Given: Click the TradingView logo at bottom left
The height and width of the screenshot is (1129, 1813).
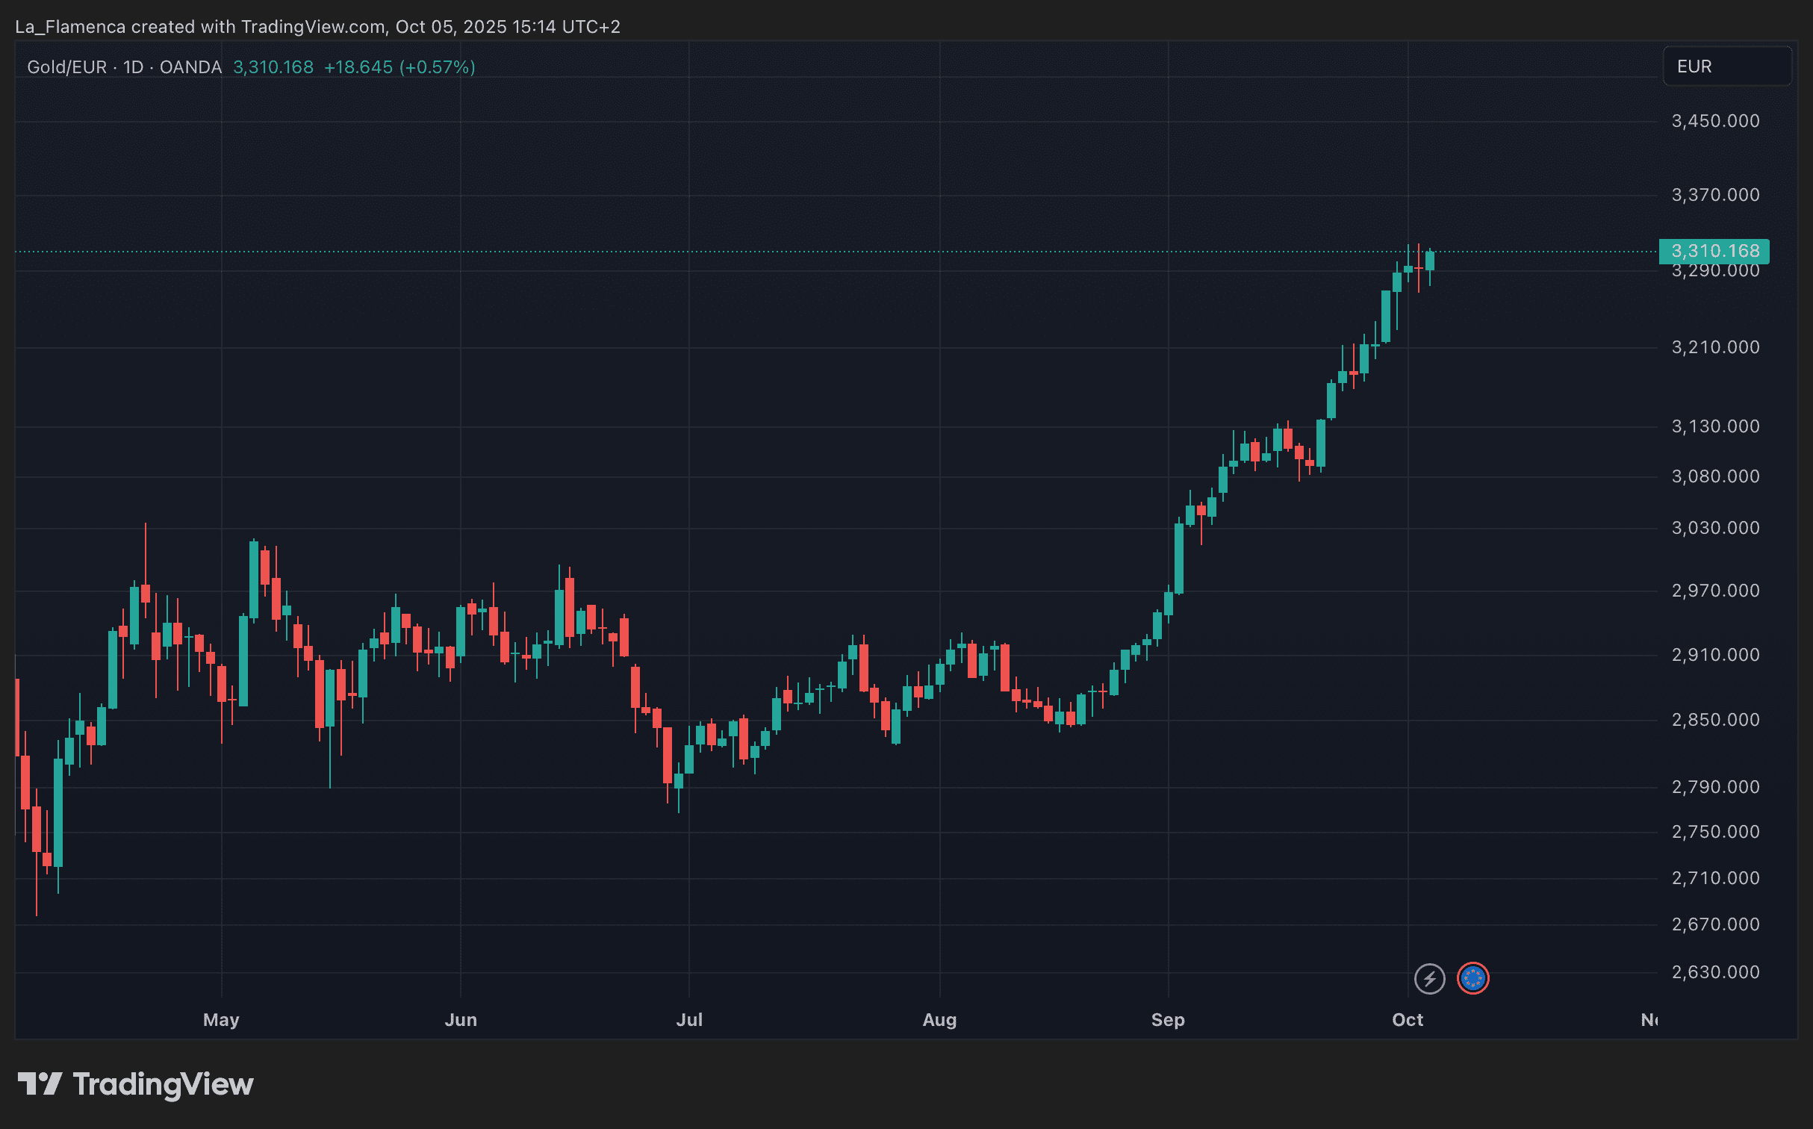Looking at the screenshot, I should coord(136,1084).
